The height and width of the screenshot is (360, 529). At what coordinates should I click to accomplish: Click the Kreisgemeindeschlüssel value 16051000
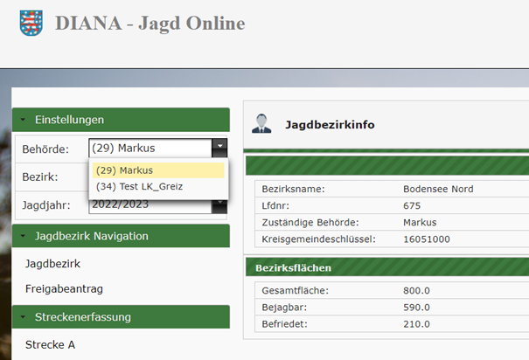(427, 239)
